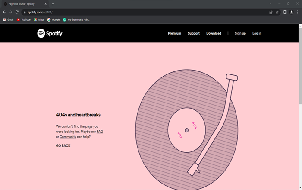Click the Spotify logo in header
Viewport: 302px width, 190px height.
pyautogui.click(x=50, y=33)
